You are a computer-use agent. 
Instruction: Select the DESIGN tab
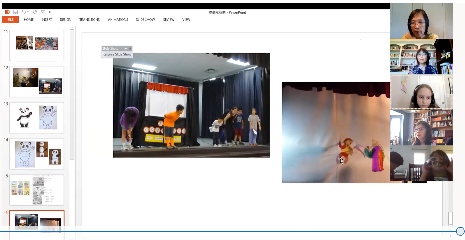(x=65, y=20)
